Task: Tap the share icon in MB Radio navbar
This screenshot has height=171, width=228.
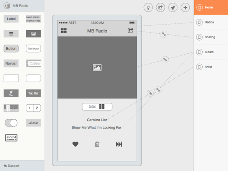Action: (x=130, y=30)
